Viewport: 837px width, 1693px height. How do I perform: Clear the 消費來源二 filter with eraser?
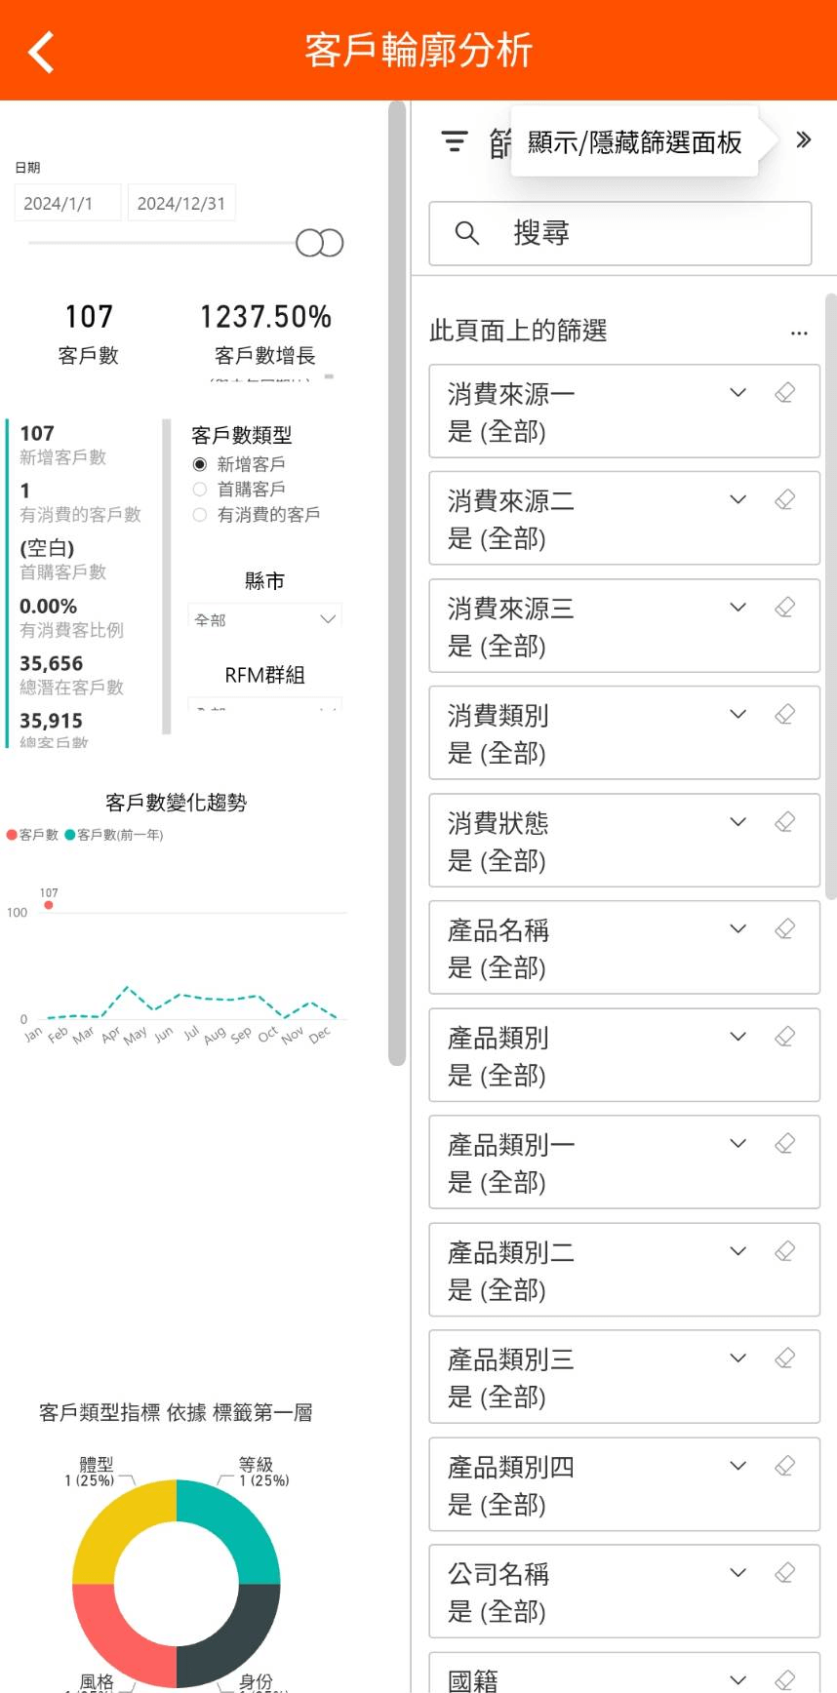[784, 499]
